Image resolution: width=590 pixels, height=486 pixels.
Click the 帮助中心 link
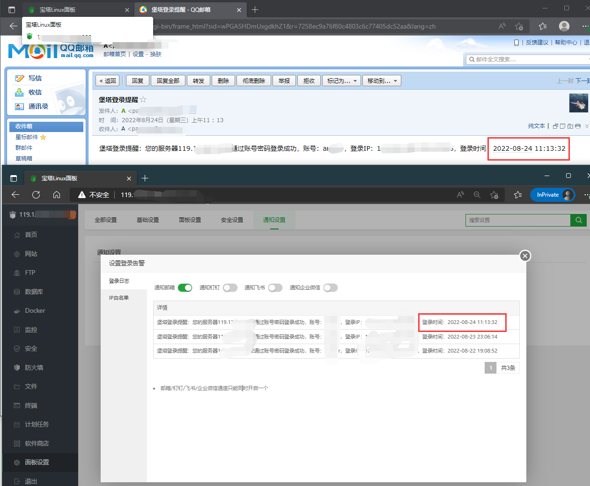click(566, 43)
